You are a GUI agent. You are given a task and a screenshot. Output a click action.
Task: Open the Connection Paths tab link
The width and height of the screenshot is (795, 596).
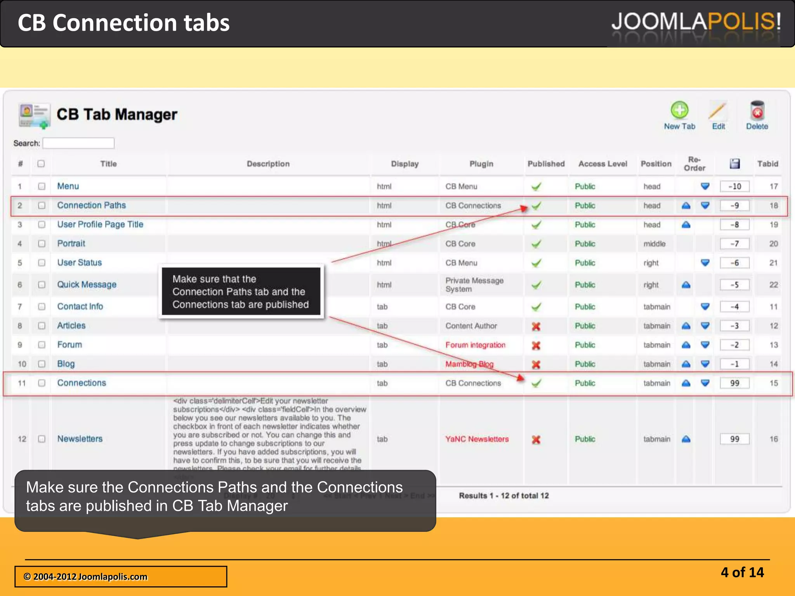(x=92, y=205)
